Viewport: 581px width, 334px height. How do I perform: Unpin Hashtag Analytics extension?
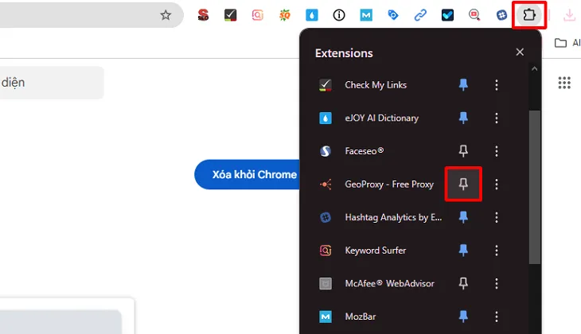[x=463, y=217]
